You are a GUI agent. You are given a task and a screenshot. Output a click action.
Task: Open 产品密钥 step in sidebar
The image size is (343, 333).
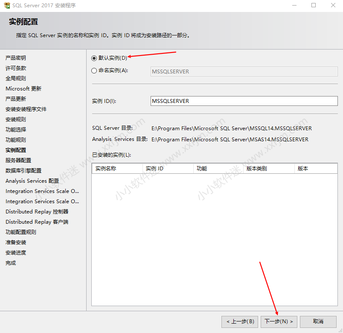tap(16, 58)
